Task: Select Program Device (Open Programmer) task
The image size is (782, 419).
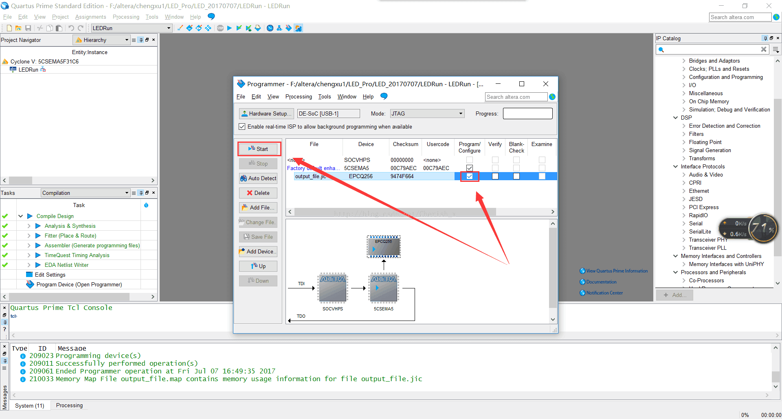Action: 79,284
